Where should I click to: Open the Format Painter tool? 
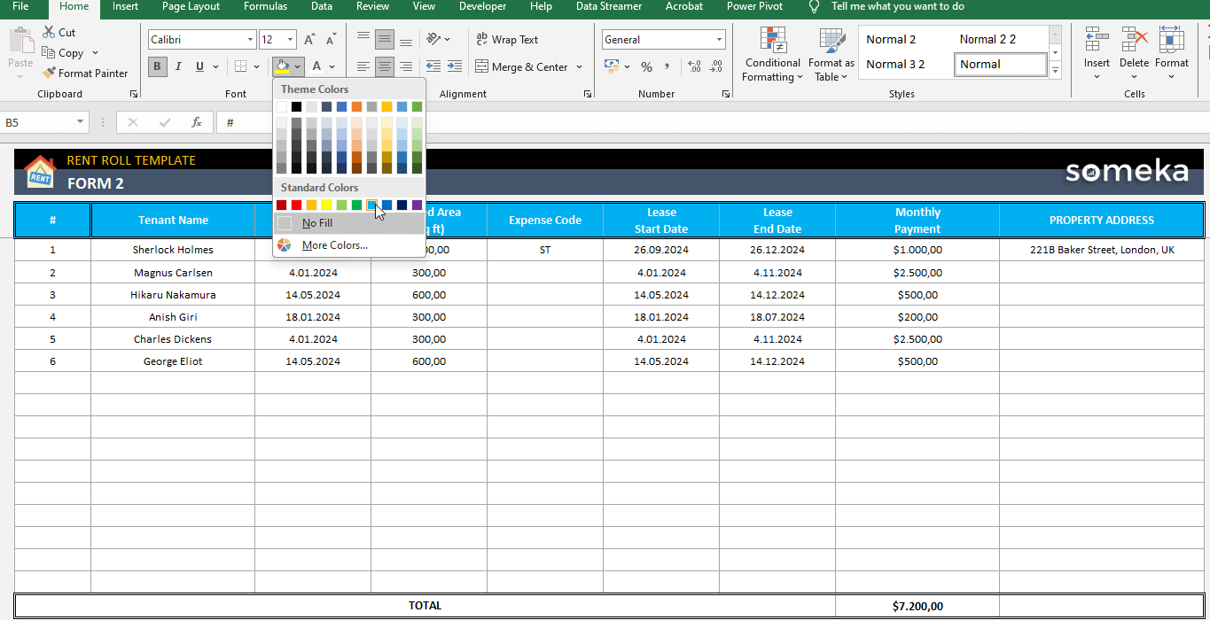(x=86, y=73)
